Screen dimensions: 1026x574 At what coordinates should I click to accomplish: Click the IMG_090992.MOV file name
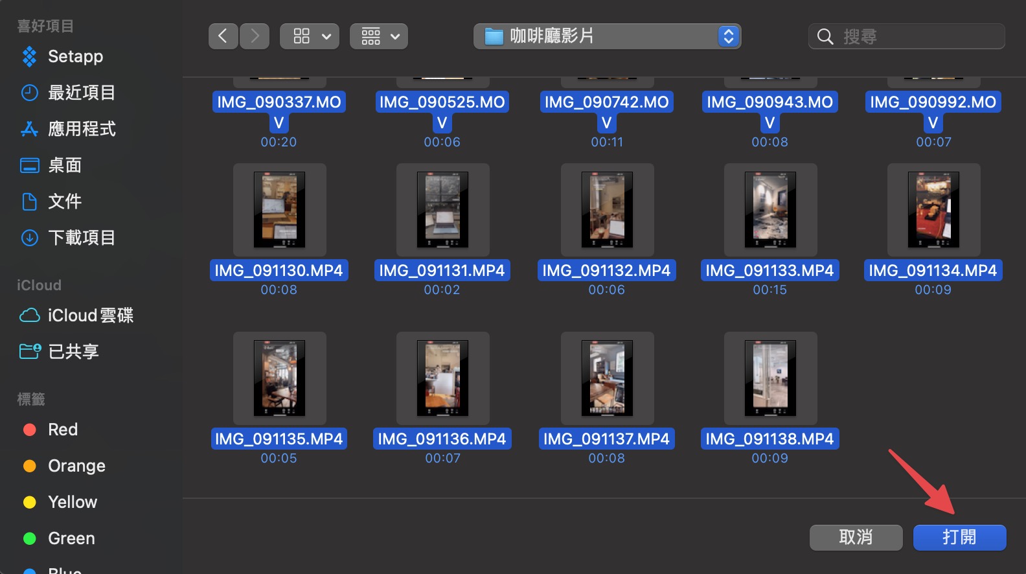pos(933,112)
